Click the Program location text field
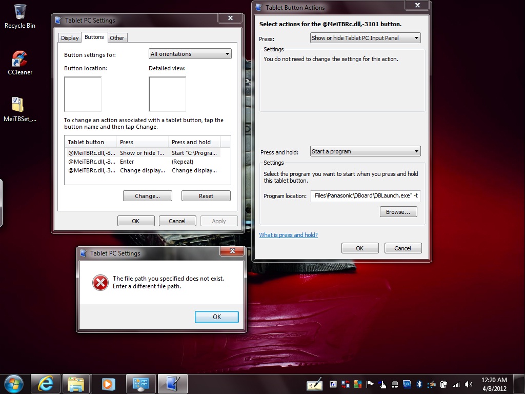This screenshot has height=394, width=525. click(365, 195)
